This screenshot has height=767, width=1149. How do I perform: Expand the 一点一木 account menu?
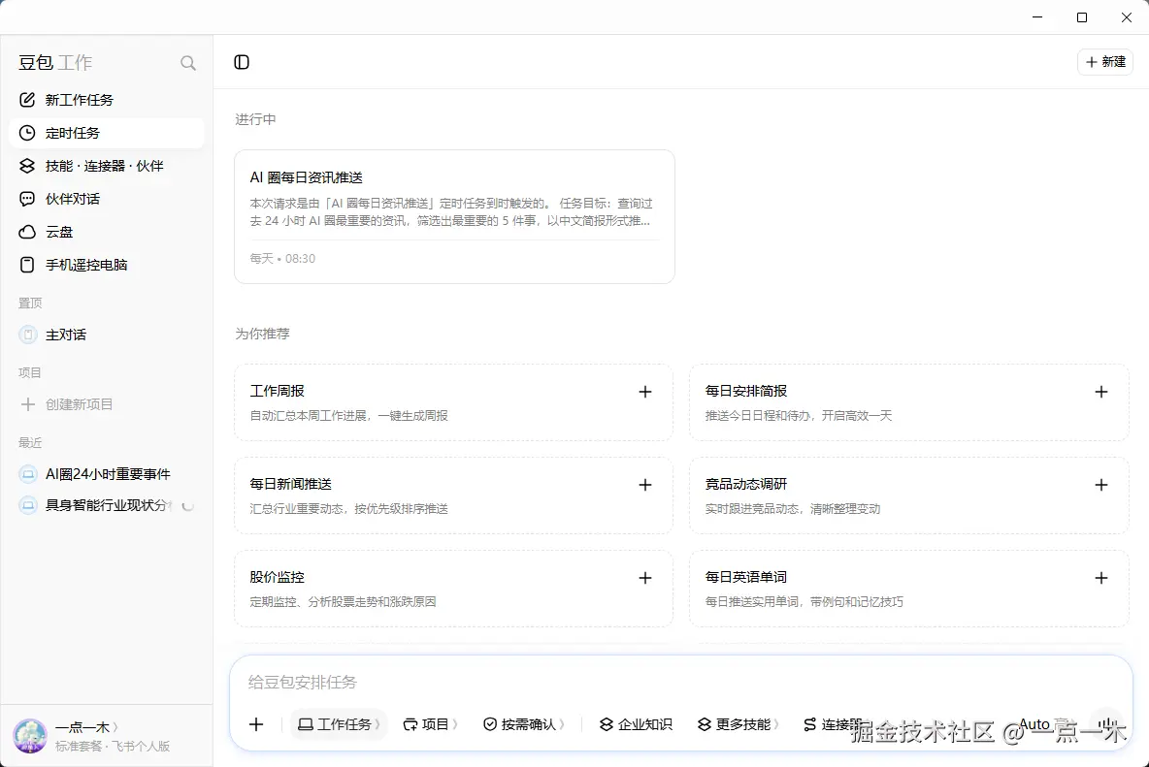86,727
